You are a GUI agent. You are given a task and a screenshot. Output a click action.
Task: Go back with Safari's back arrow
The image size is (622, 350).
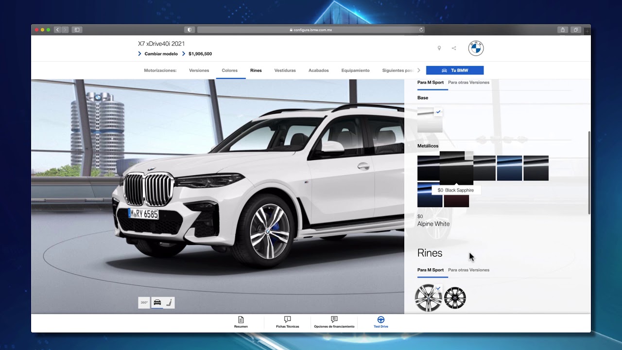coord(57,30)
